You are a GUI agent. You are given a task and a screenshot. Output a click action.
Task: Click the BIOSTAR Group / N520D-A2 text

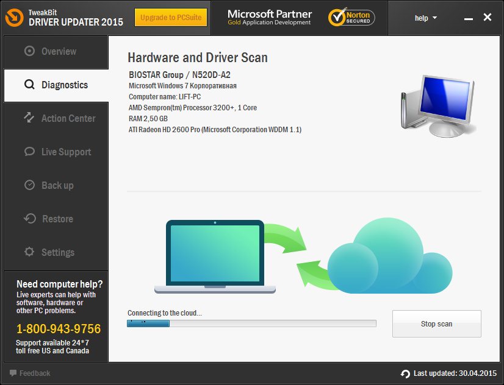tap(179, 75)
